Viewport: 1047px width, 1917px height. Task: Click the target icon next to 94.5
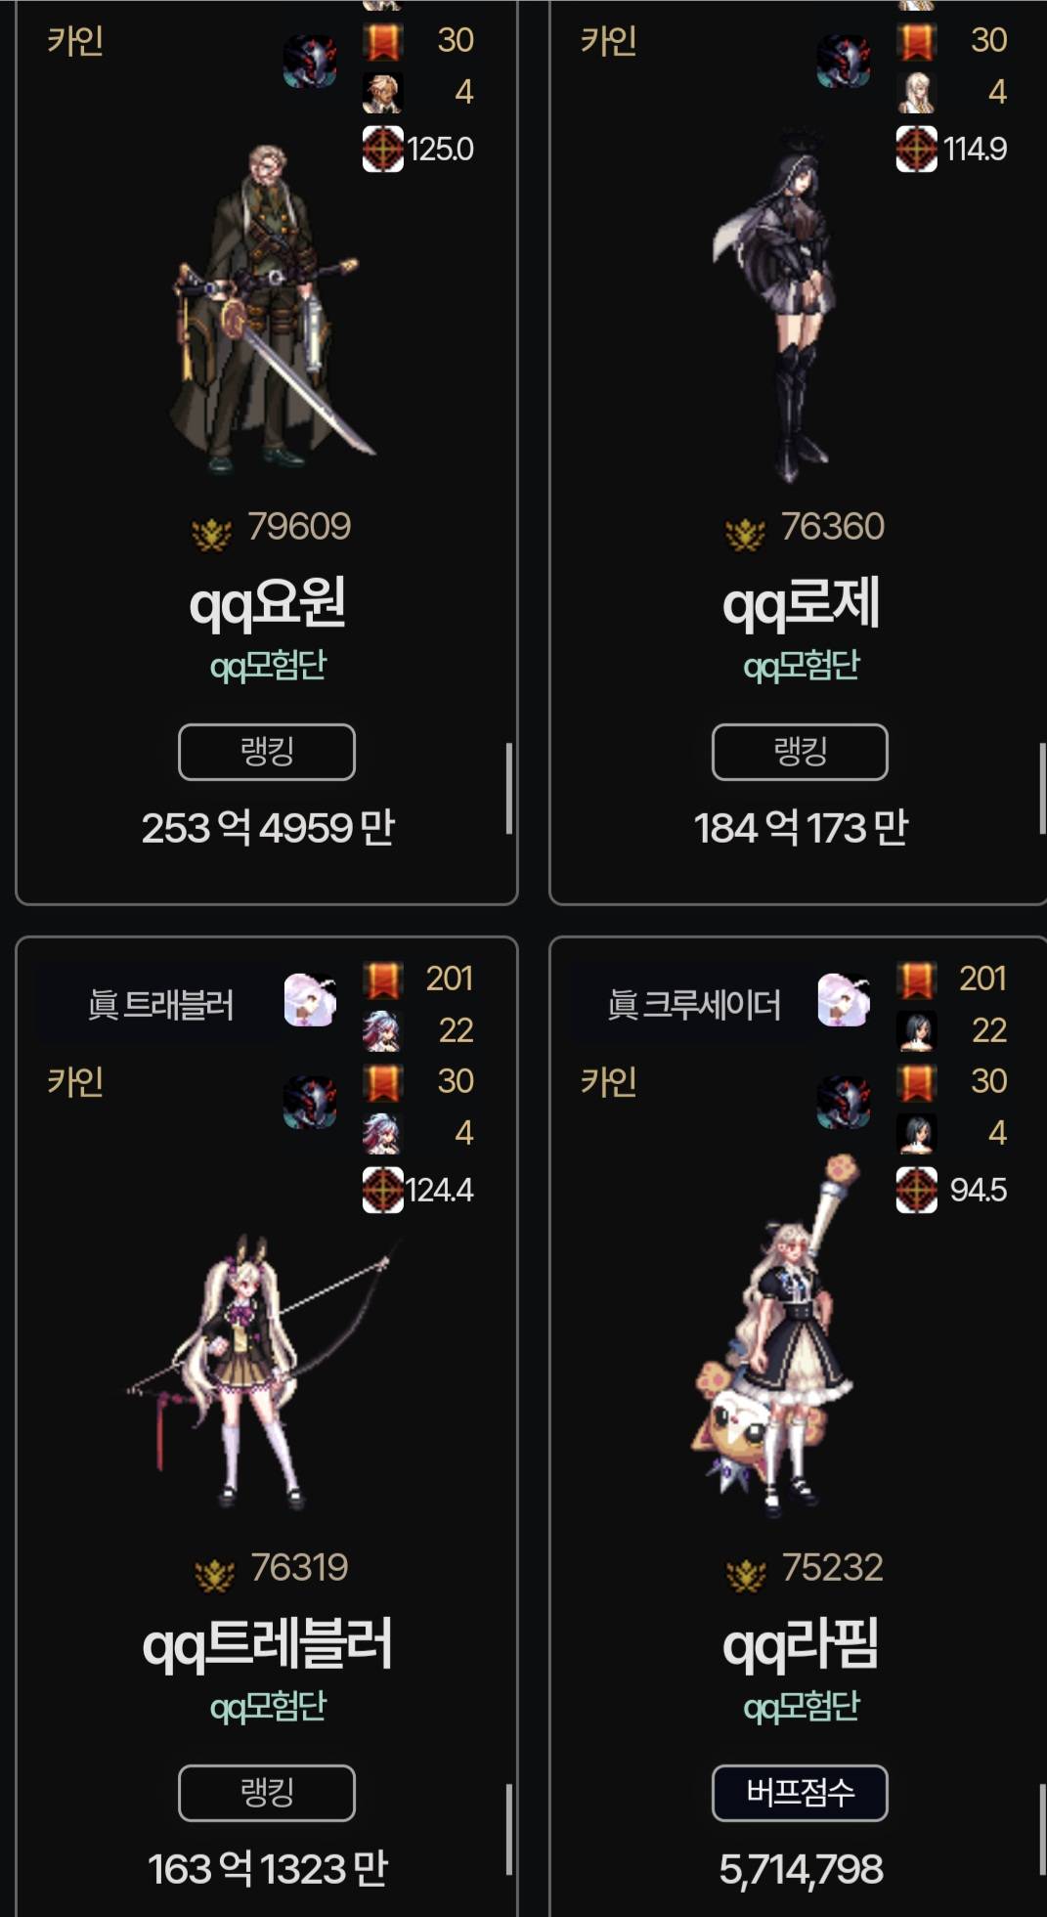point(916,1190)
